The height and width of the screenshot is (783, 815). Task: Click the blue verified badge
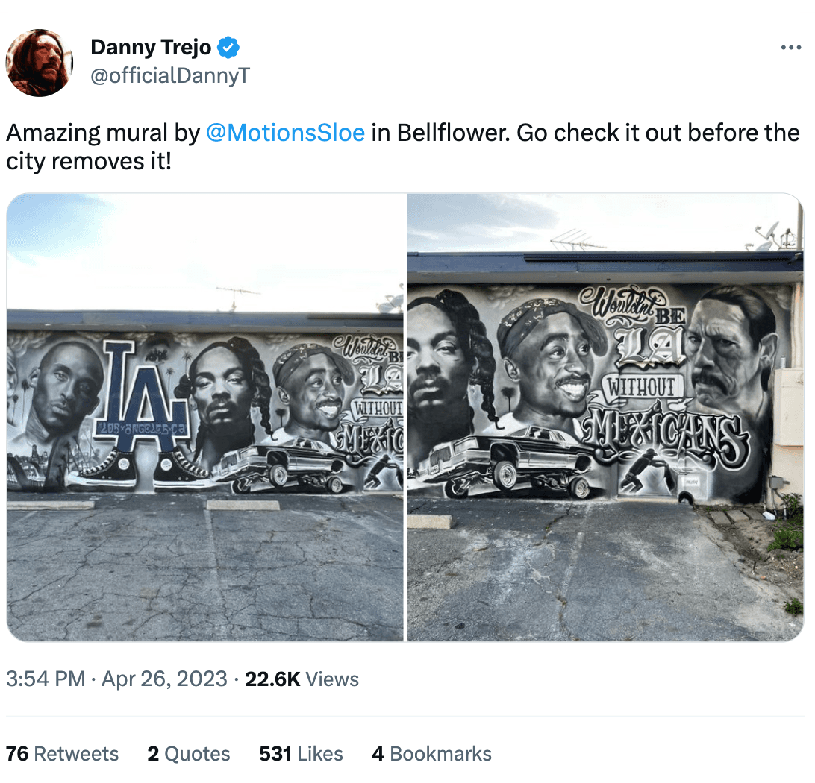[228, 47]
